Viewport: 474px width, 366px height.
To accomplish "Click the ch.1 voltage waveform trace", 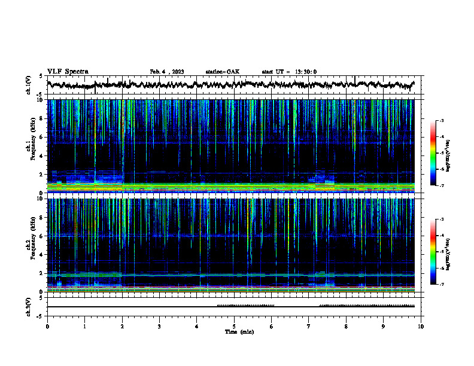I will pyautogui.click(x=230, y=85).
